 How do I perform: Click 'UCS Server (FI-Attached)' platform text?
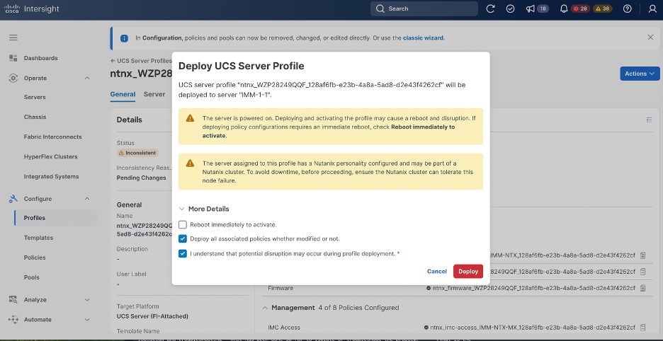[x=152, y=316]
